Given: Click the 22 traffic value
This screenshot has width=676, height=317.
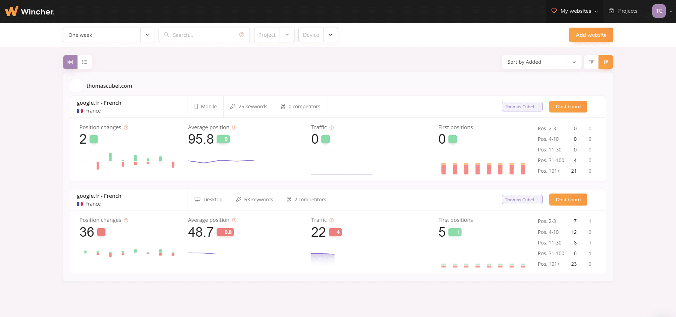Looking at the screenshot, I should coord(318,232).
